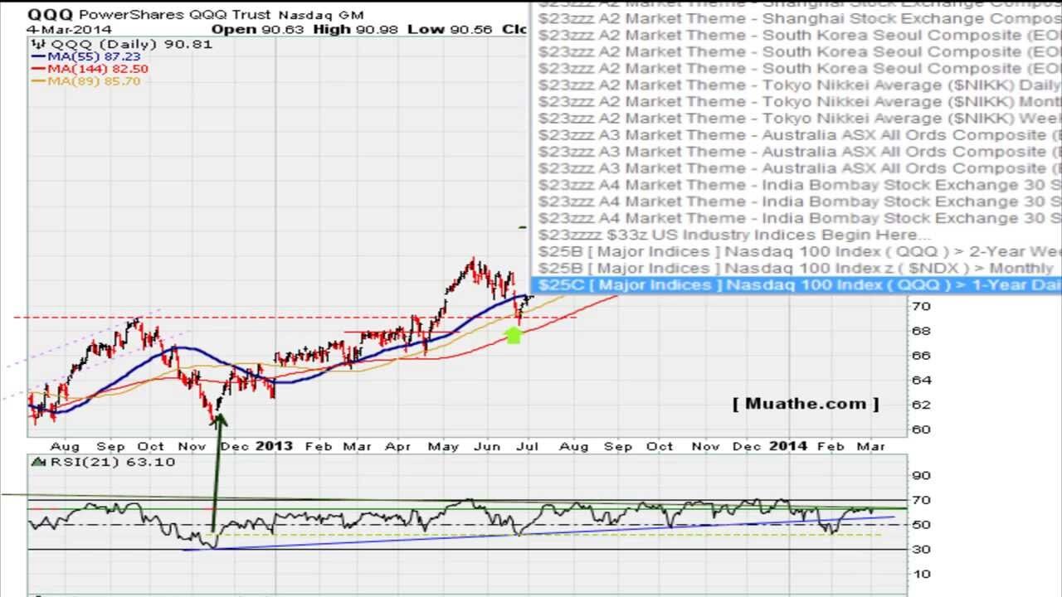Click the 64 price axis label
Viewport: 1062px width, 597px height.
(x=920, y=381)
